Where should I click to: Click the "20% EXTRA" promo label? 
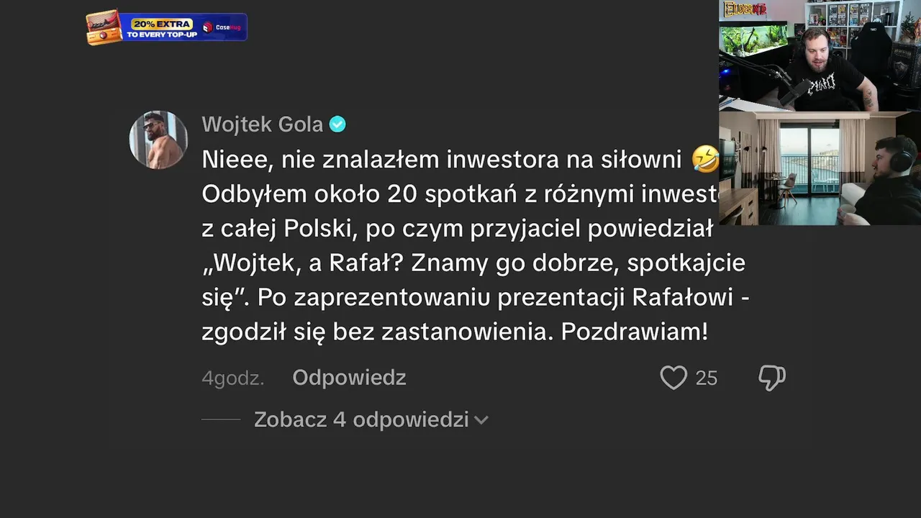(x=162, y=23)
